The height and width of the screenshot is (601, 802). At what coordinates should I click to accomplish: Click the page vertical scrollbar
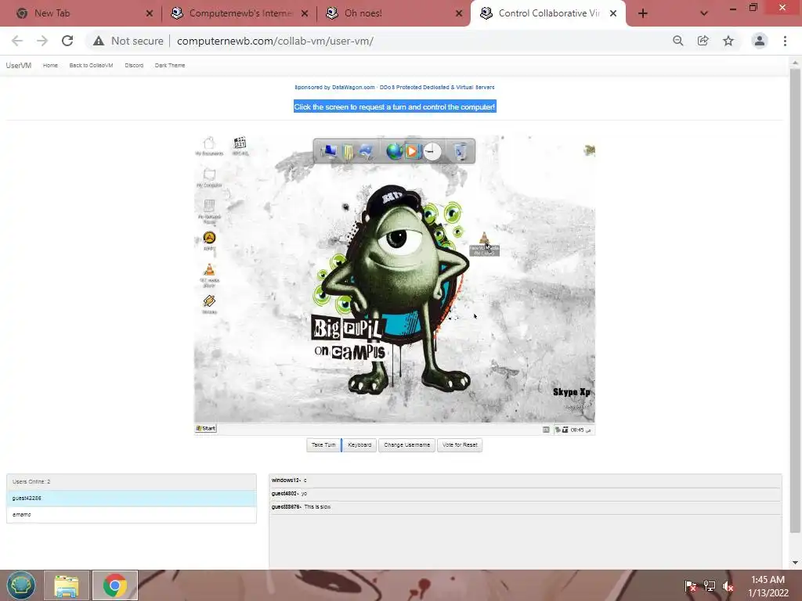coord(795,300)
